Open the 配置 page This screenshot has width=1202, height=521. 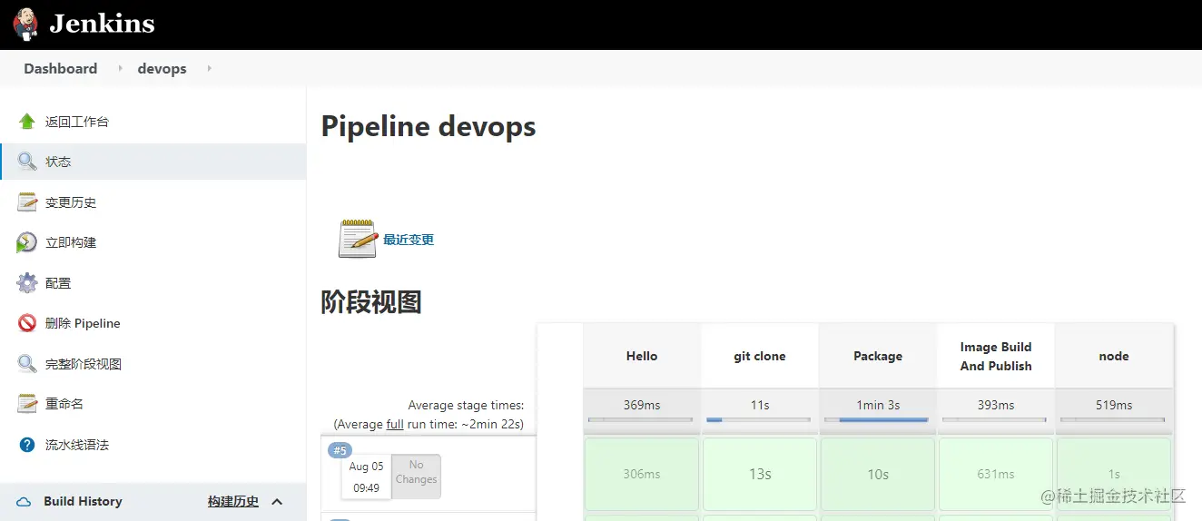click(58, 283)
